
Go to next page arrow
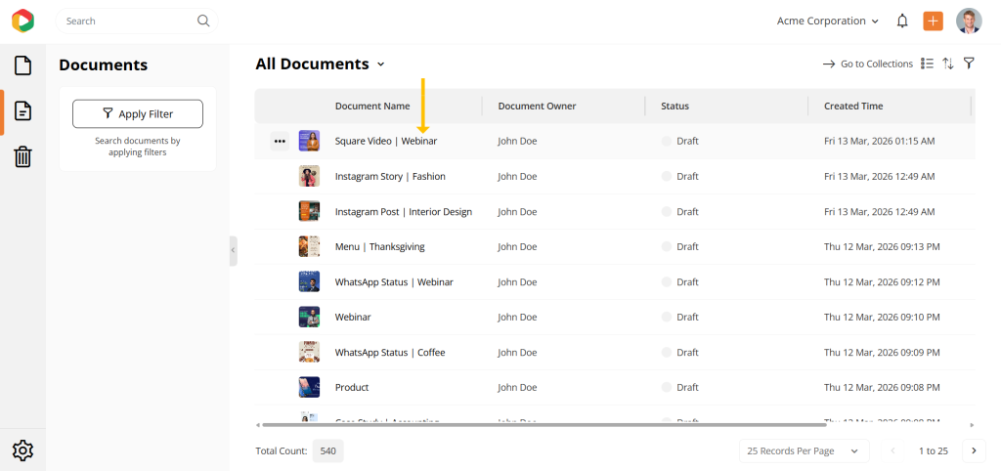click(x=974, y=450)
